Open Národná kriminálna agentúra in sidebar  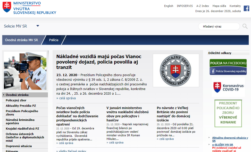[20, 121]
